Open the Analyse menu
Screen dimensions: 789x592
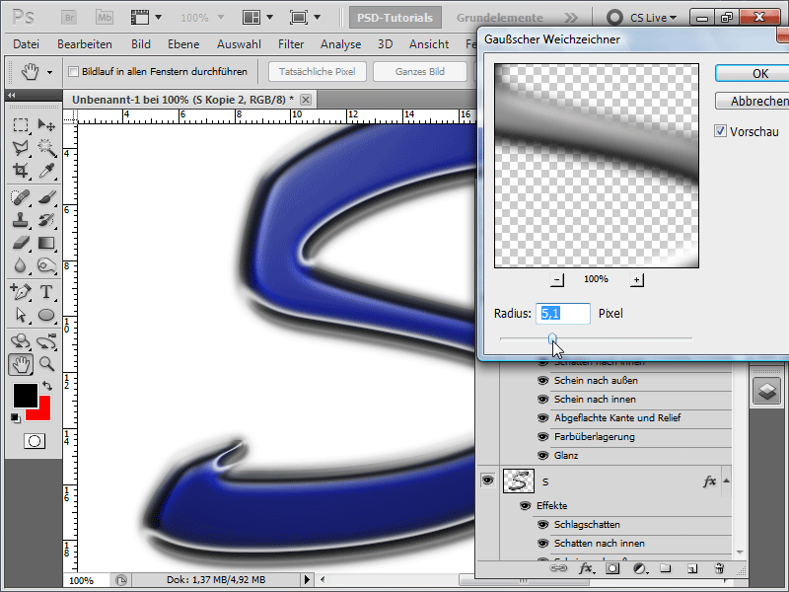(340, 44)
